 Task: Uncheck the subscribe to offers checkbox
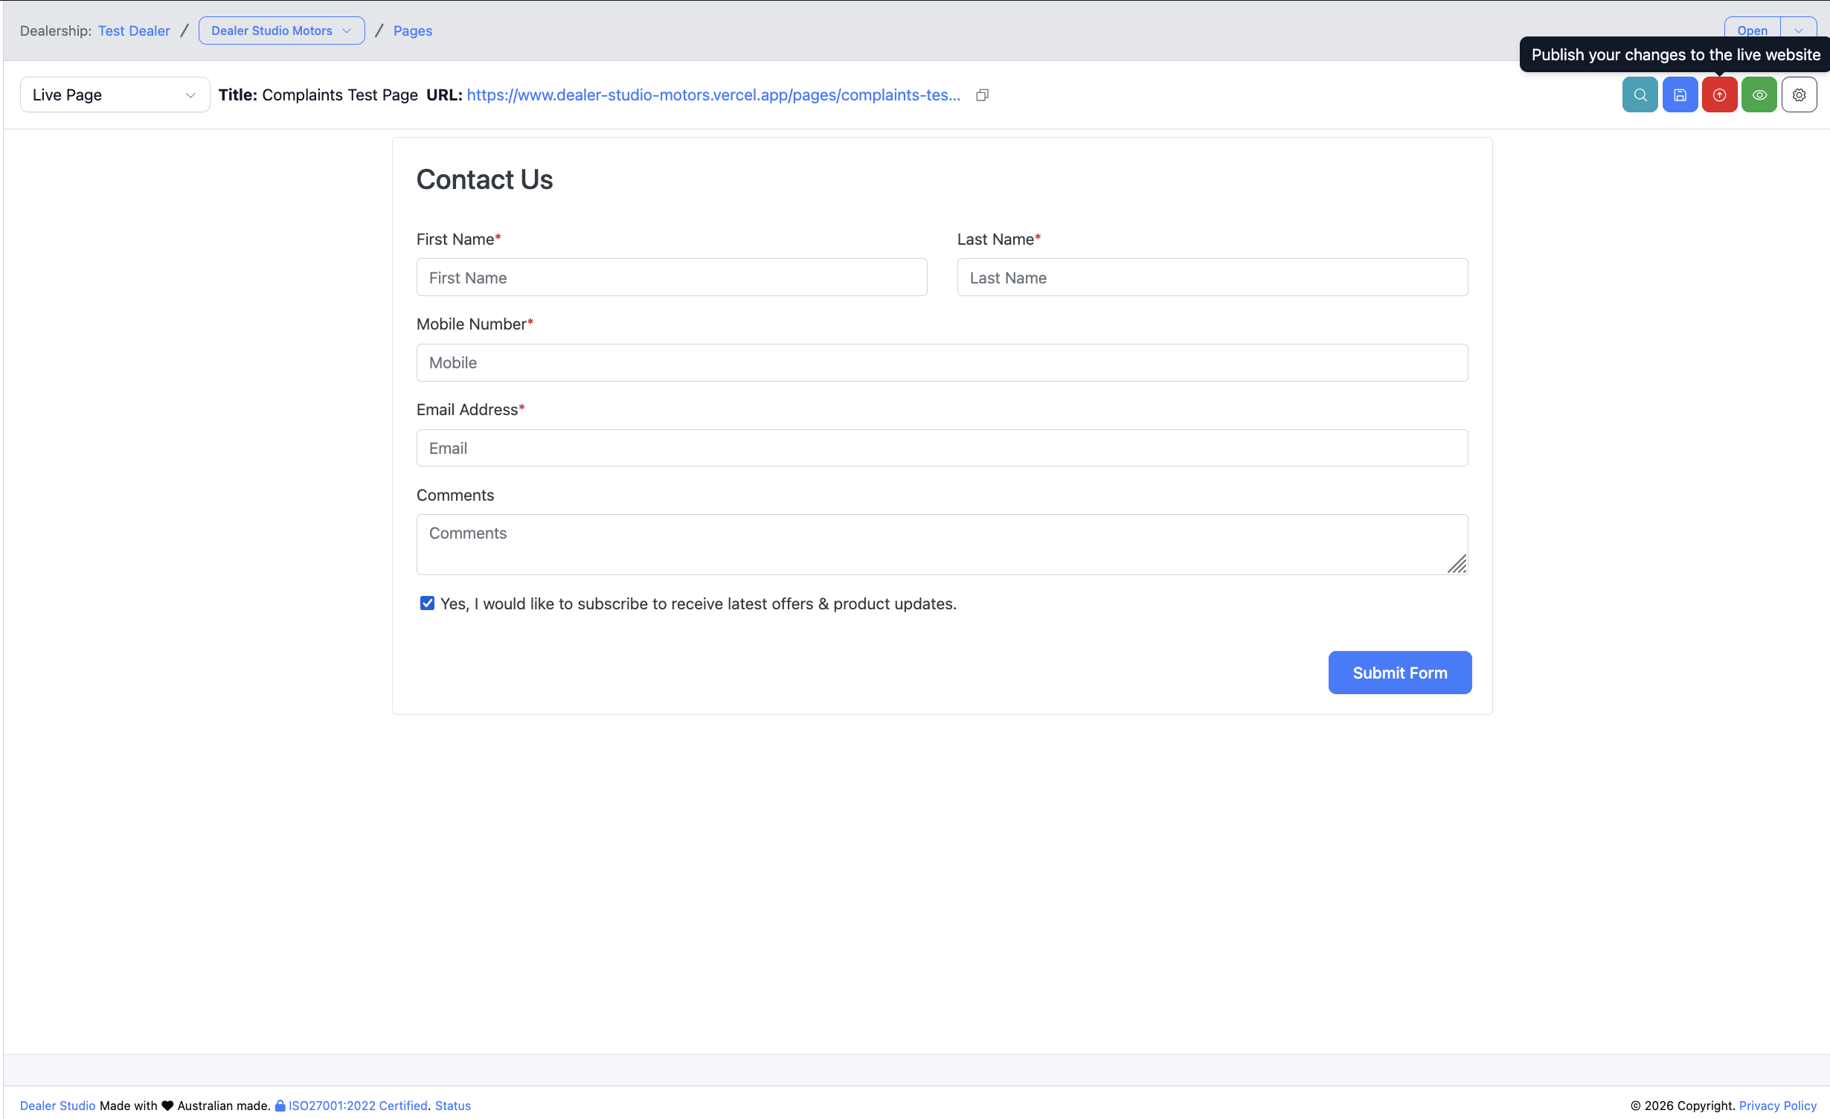point(427,603)
